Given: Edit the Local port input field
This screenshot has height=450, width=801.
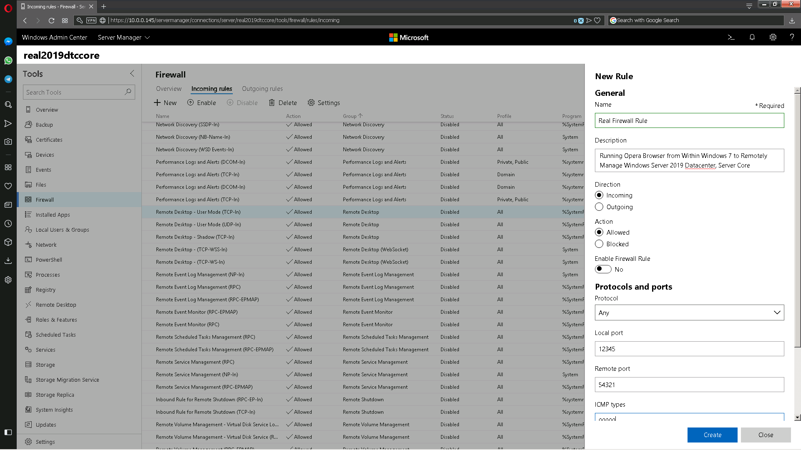Looking at the screenshot, I should point(689,348).
